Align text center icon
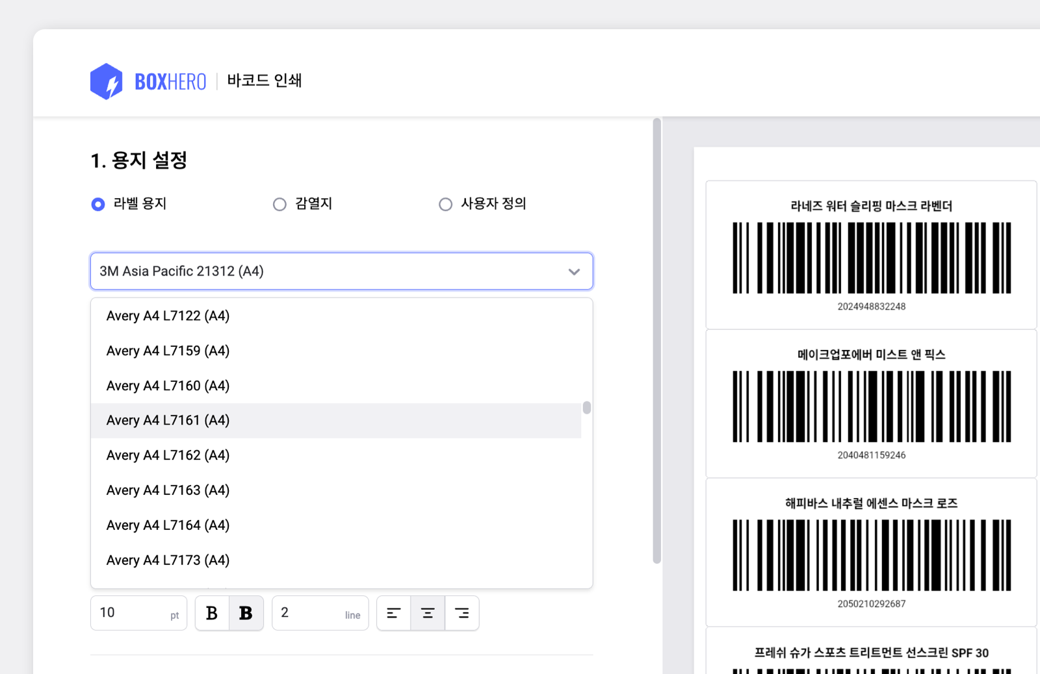The width and height of the screenshot is (1040, 674). click(428, 613)
